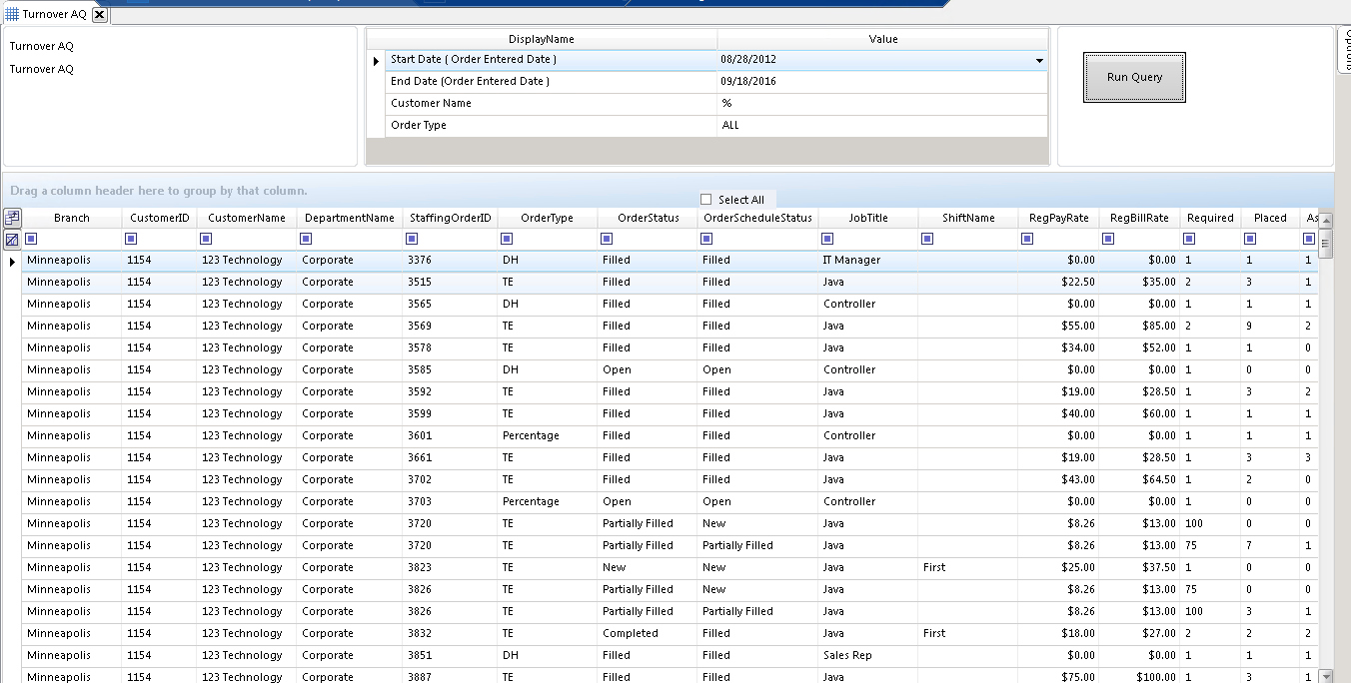Viewport: 1351px width, 683px height.
Task: Open the Branch column filter operator icon
Action: click(31, 239)
